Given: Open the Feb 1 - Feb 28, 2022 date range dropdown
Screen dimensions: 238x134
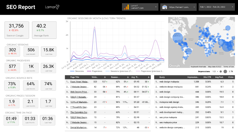Looking at the screenshot, I should click(x=217, y=7).
